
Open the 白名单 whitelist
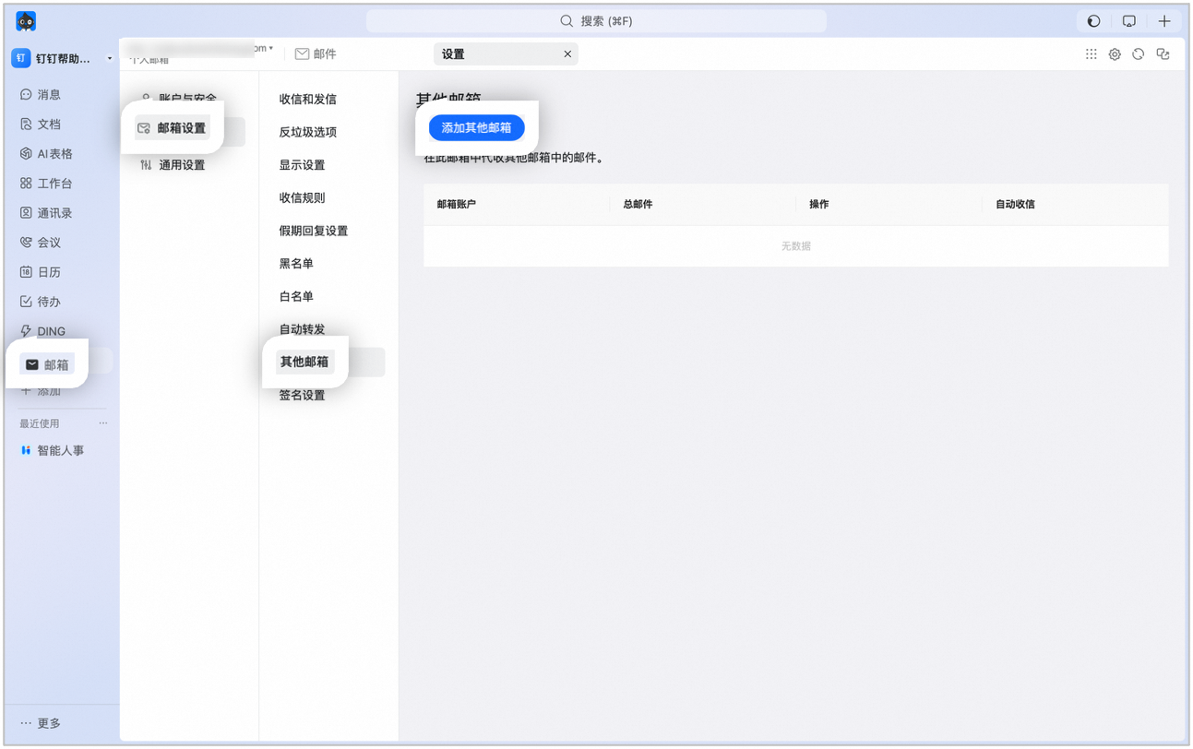pos(296,296)
